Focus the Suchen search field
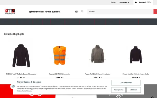Image resolution: width=157 pixels, height=98 pixels. coord(120,11)
